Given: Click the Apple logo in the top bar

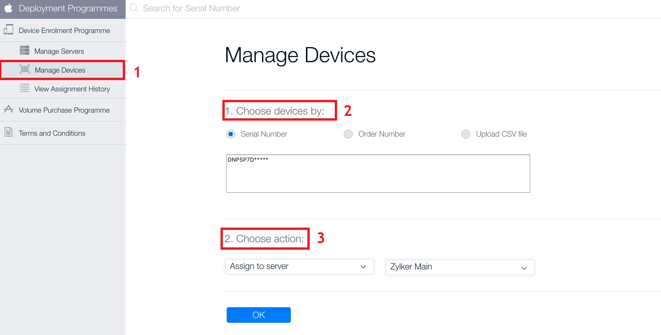Looking at the screenshot, I should pyautogui.click(x=8, y=8).
